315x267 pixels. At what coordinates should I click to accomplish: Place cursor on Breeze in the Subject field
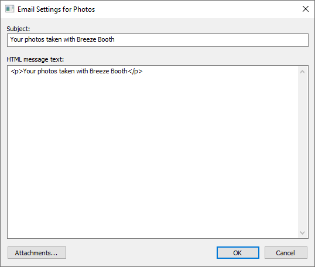pyautogui.click(x=87, y=39)
